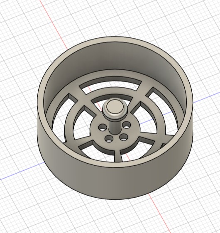This screenshot has width=220, height=233.
Task: Select the upper-right bolt hole in hub
Action: [126, 125]
